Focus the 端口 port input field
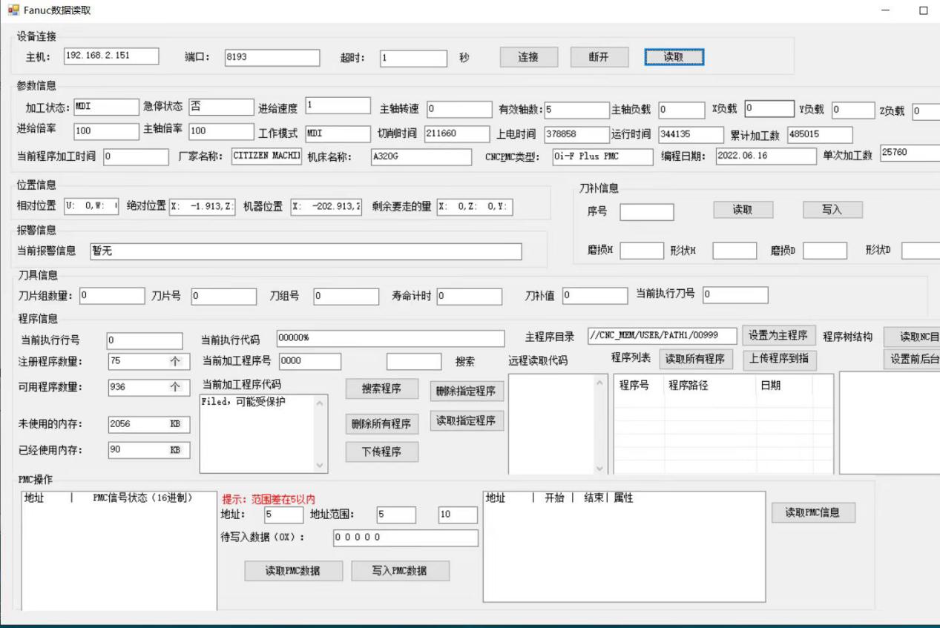This screenshot has width=940, height=628. click(272, 58)
